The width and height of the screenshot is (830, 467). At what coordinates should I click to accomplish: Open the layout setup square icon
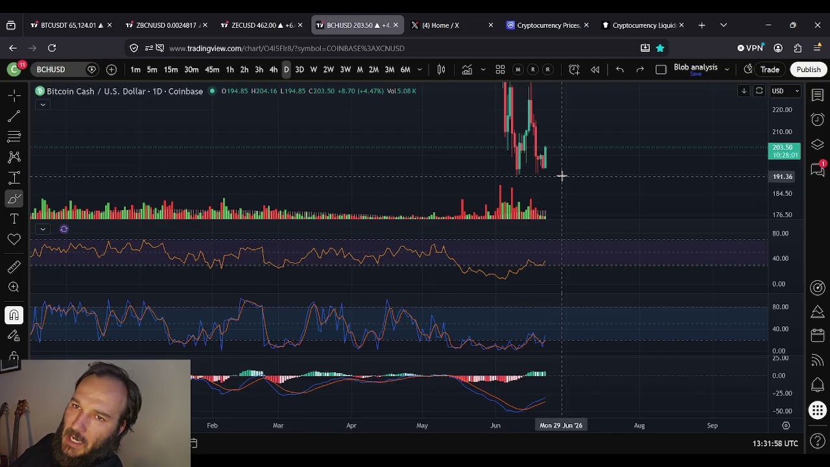[661, 69]
